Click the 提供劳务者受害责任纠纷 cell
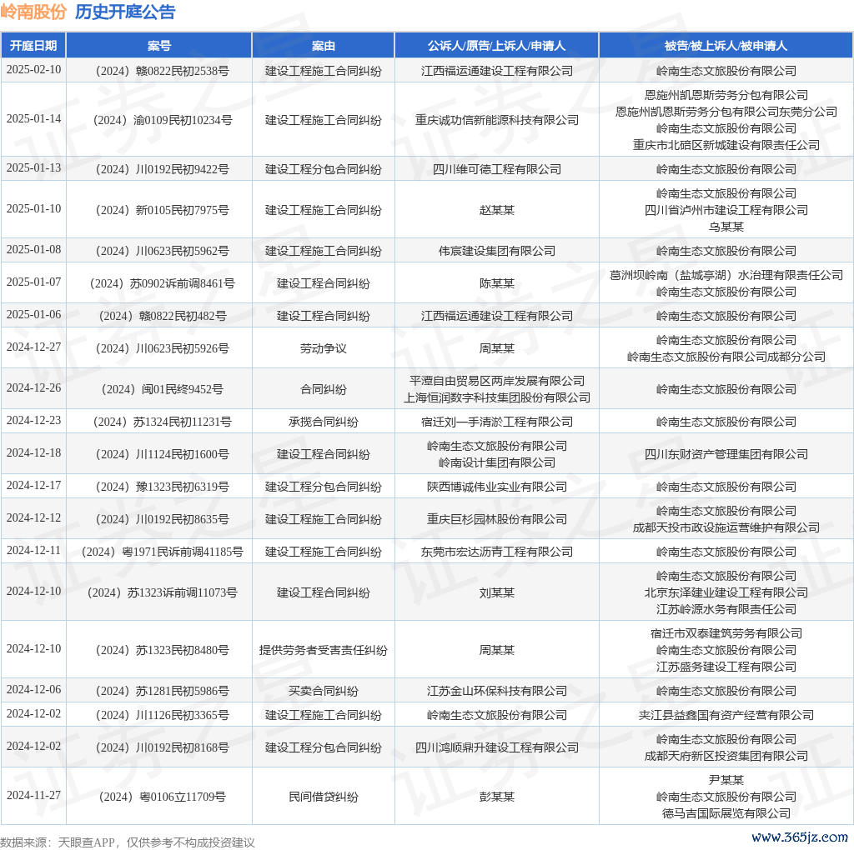 [323, 650]
